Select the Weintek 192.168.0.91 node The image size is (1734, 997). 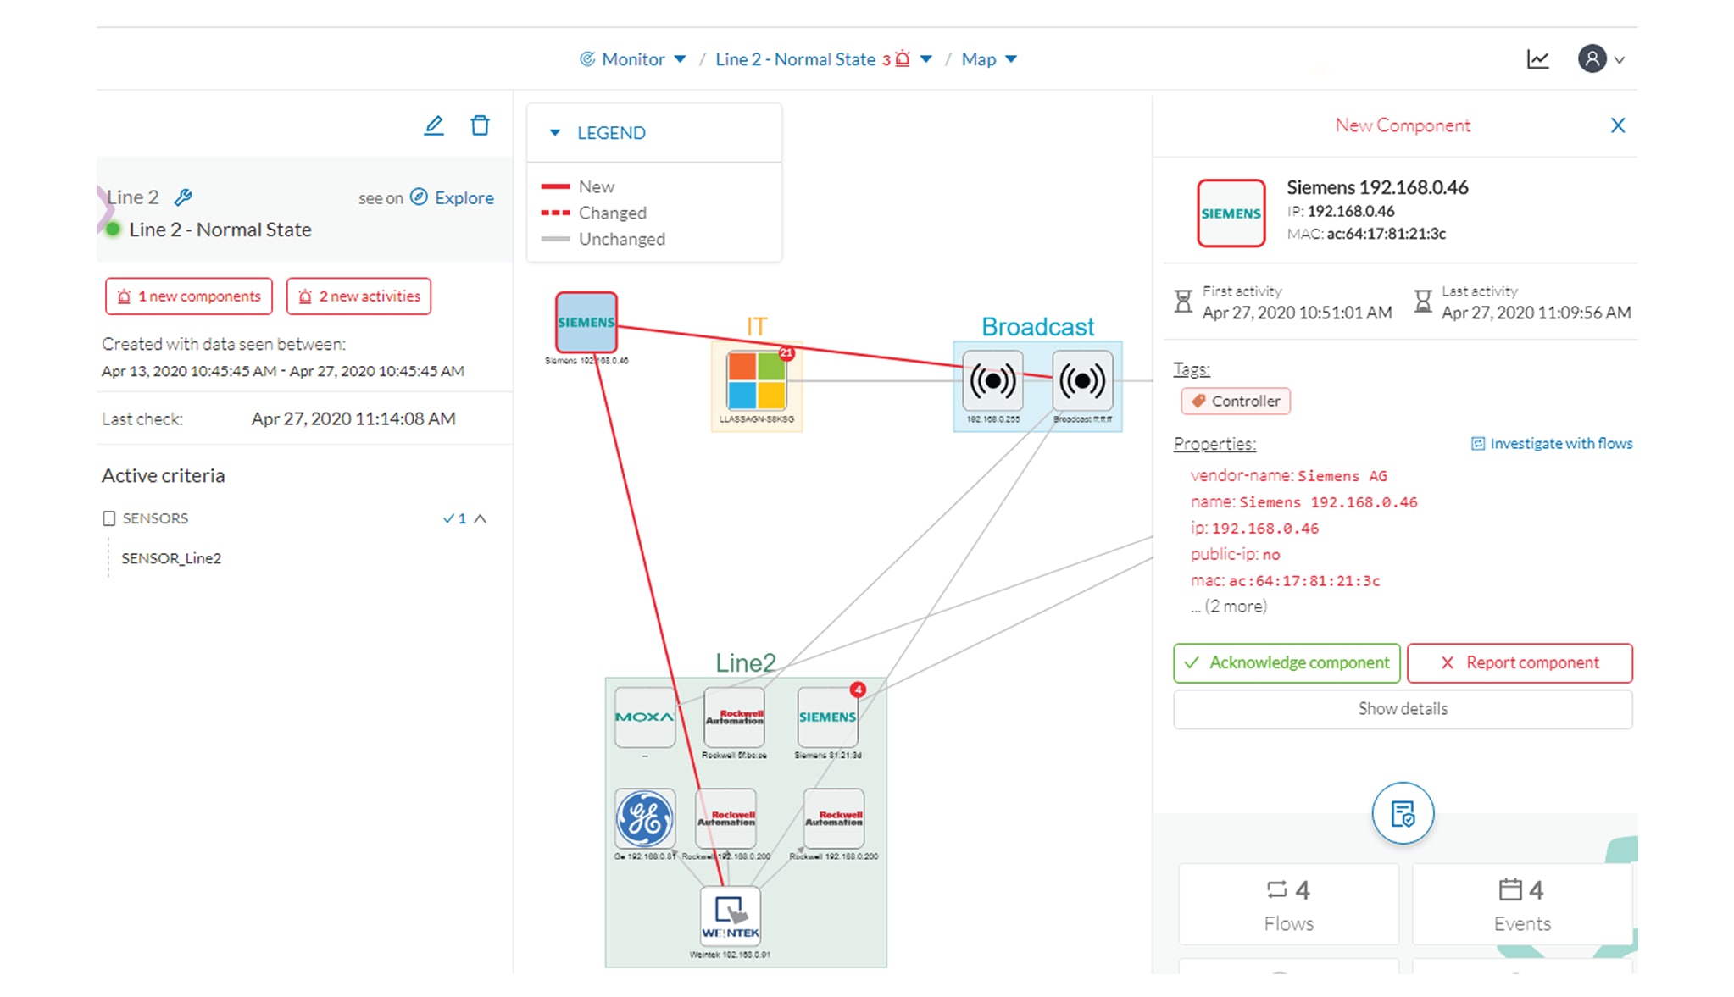[731, 916]
